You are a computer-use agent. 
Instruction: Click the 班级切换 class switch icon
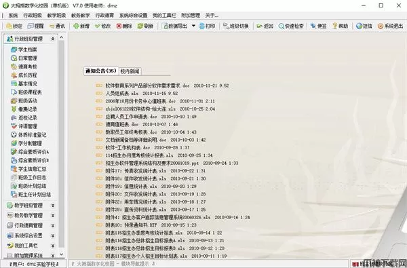point(226,26)
